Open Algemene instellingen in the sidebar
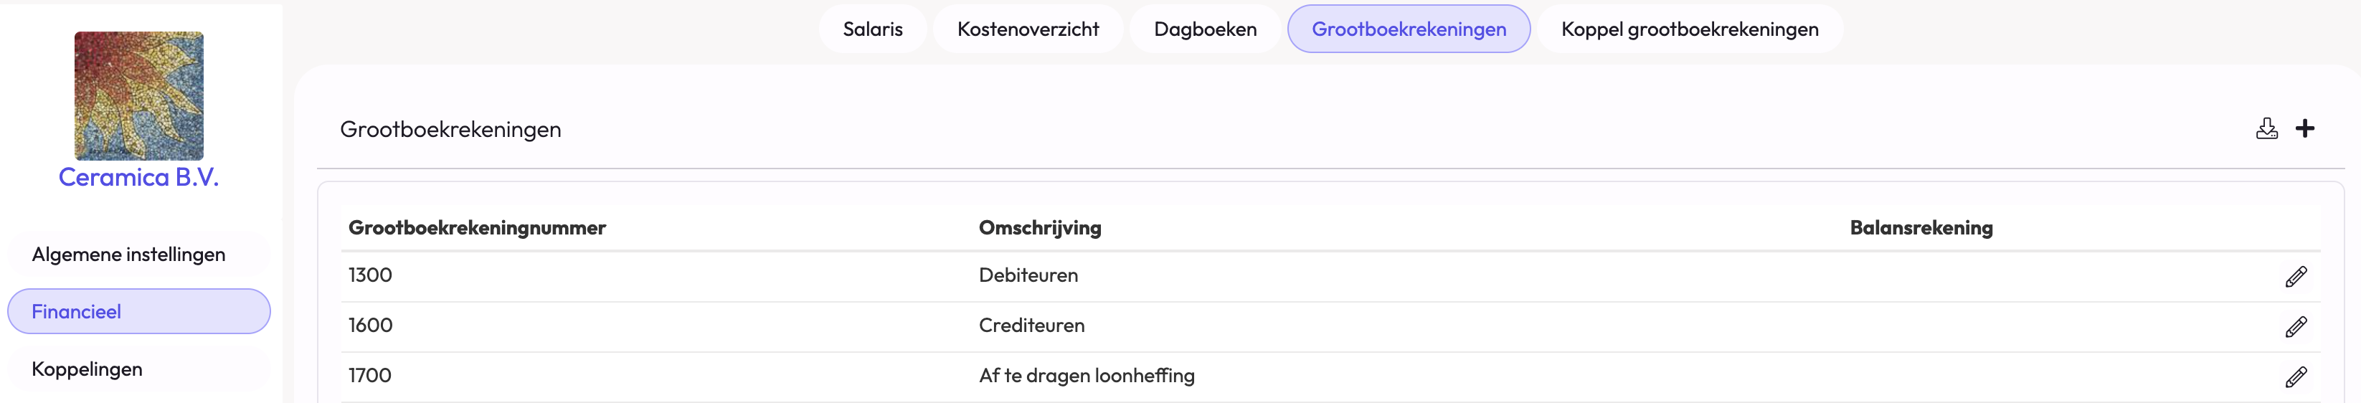The height and width of the screenshot is (403, 2361). click(x=128, y=255)
